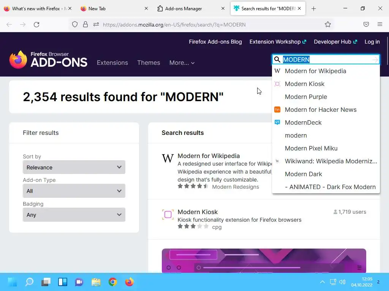Close the What's new with Firefox tab
The image size is (389, 291).
70,8
